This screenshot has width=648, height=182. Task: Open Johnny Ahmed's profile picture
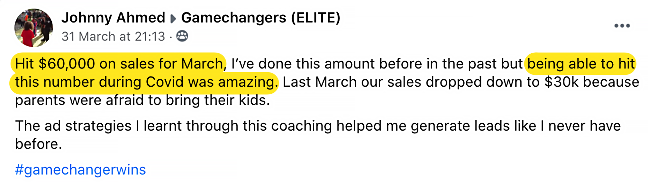pos(33,28)
